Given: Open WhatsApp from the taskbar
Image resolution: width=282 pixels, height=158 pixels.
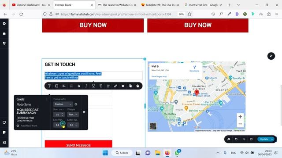Looking at the screenshot, I should click(177, 153).
